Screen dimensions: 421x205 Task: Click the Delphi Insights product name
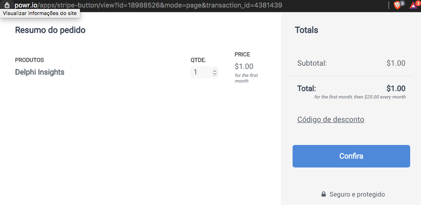pyautogui.click(x=40, y=72)
